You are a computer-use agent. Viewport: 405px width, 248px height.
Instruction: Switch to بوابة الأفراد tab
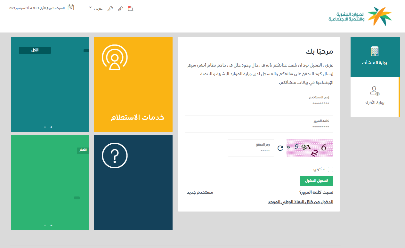pyautogui.click(x=374, y=97)
